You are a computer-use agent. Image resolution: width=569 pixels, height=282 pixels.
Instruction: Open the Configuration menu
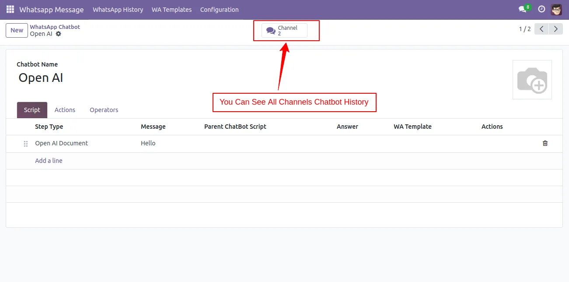point(220,9)
